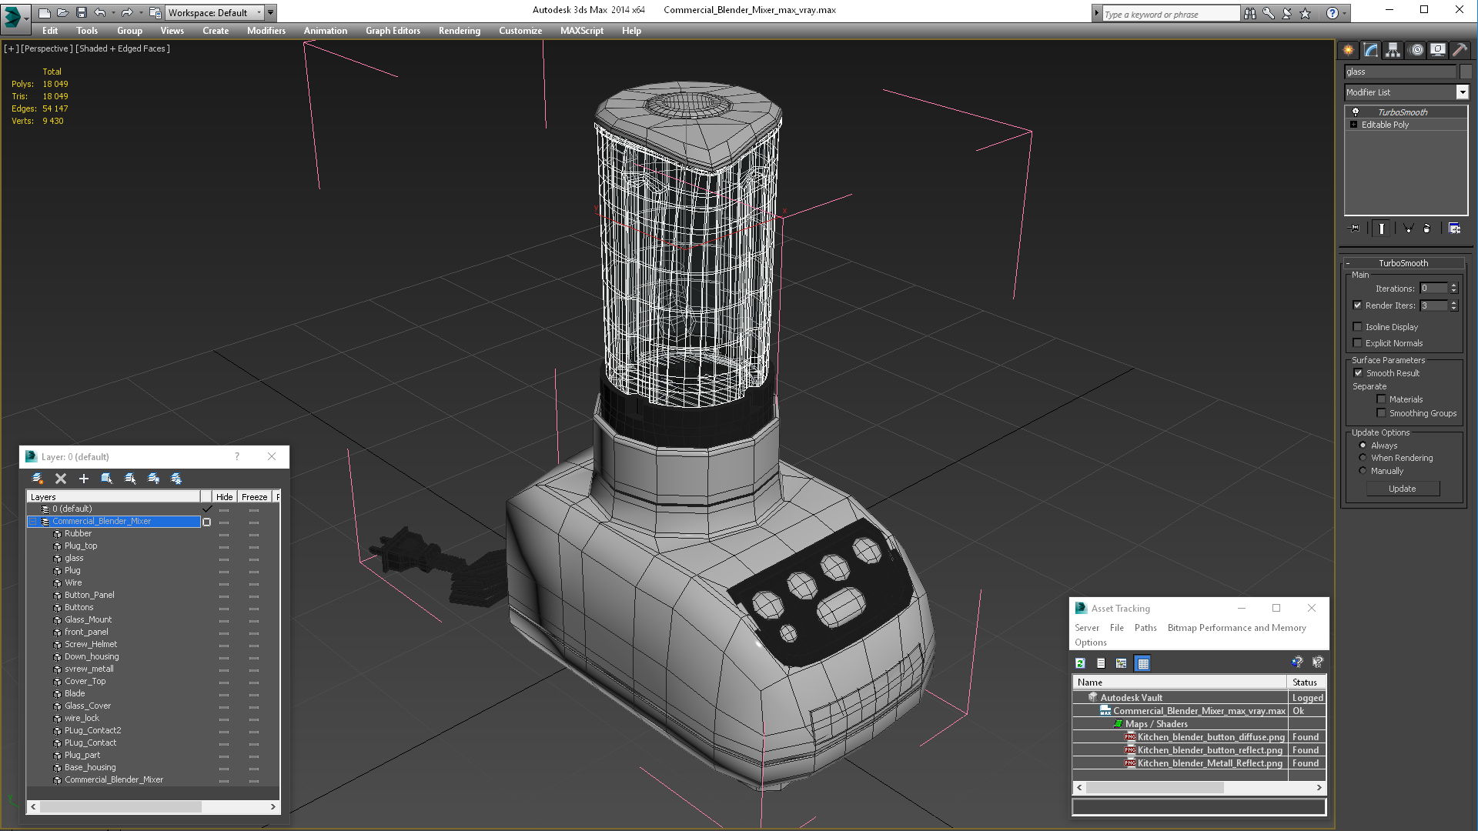
Task: Toggle Smooth Result checkbox in TurboSmooth
Action: coord(1358,372)
